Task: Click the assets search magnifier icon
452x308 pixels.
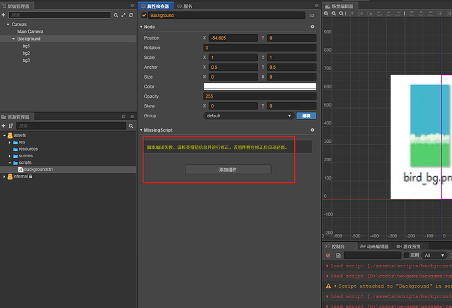Action: point(131,126)
